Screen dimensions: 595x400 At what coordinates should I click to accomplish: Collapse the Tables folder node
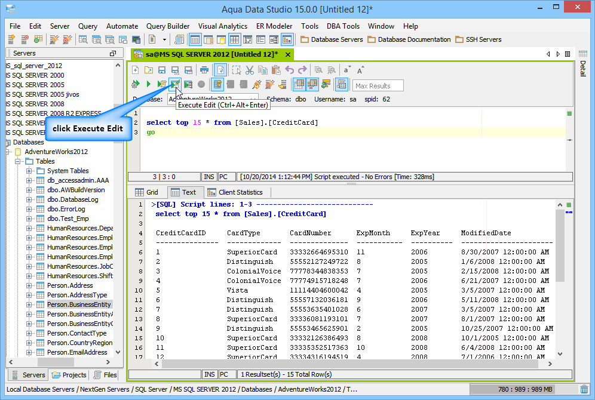coord(17,162)
